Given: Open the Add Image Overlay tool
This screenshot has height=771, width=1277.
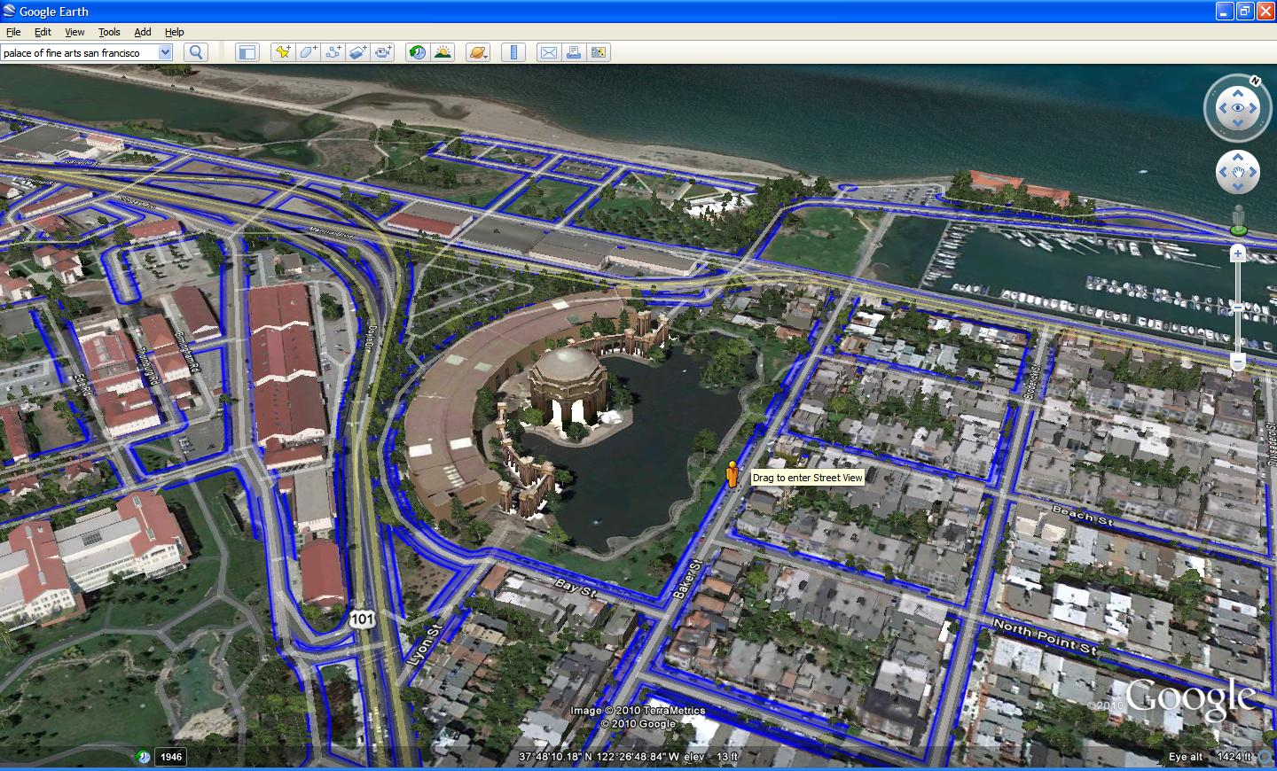Looking at the screenshot, I should pos(357,51).
